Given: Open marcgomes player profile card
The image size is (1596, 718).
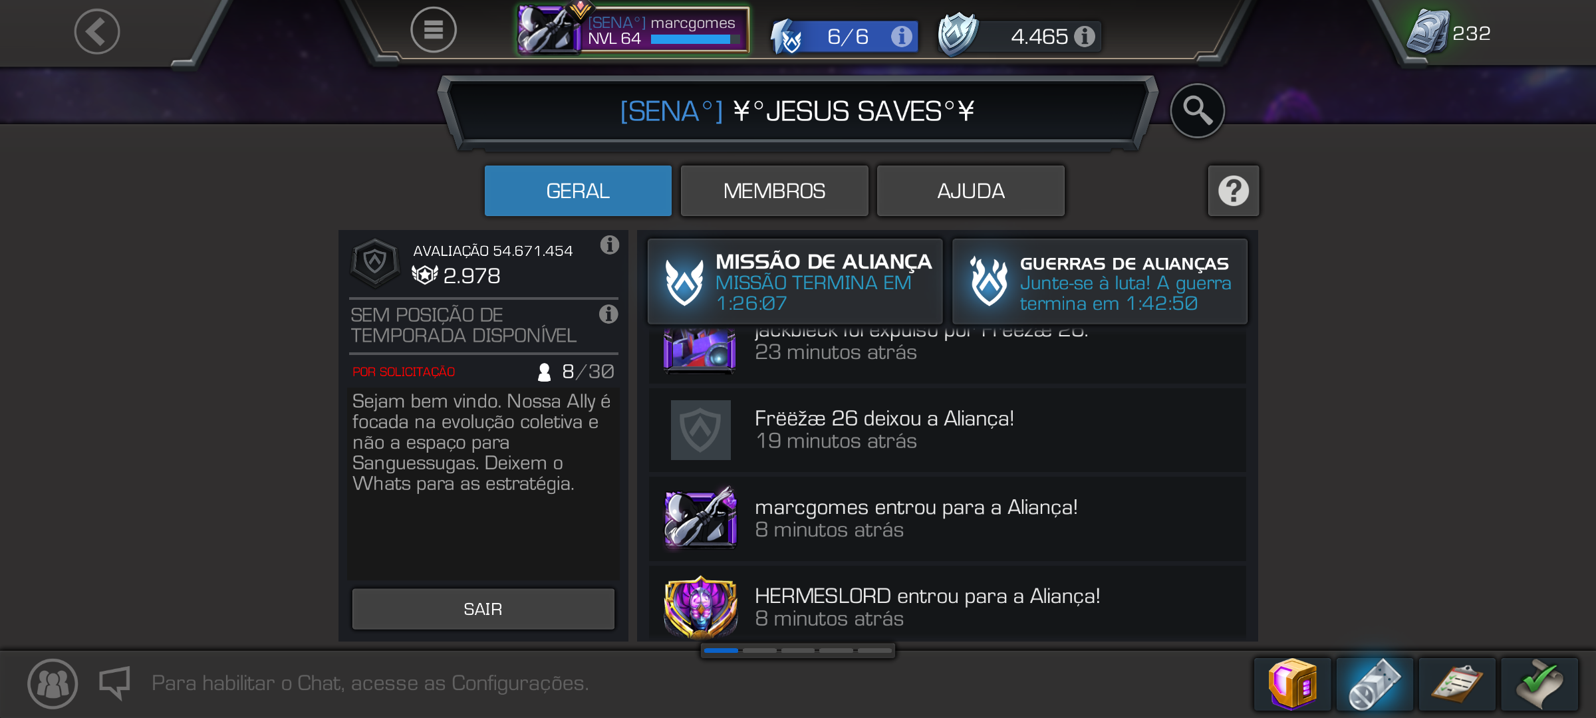Looking at the screenshot, I should [x=633, y=30].
